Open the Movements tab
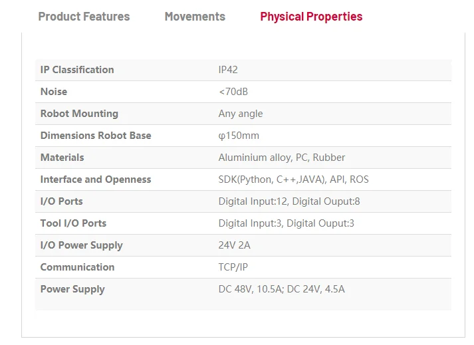This screenshot has width=474, height=345. (x=195, y=17)
